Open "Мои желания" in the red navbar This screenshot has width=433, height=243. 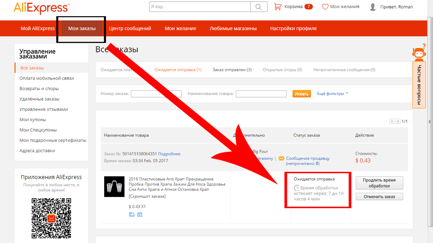[x=180, y=28]
